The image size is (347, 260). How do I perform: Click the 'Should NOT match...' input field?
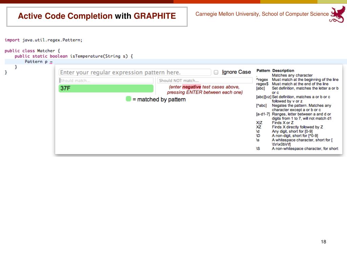[205, 81]
